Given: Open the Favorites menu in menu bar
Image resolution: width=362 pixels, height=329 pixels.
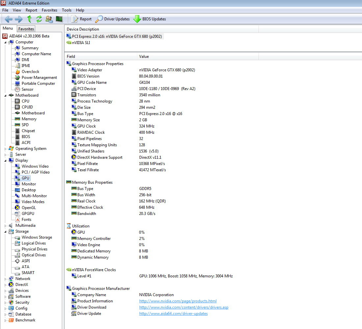Looking at the screenshot, I should [49, 10].
